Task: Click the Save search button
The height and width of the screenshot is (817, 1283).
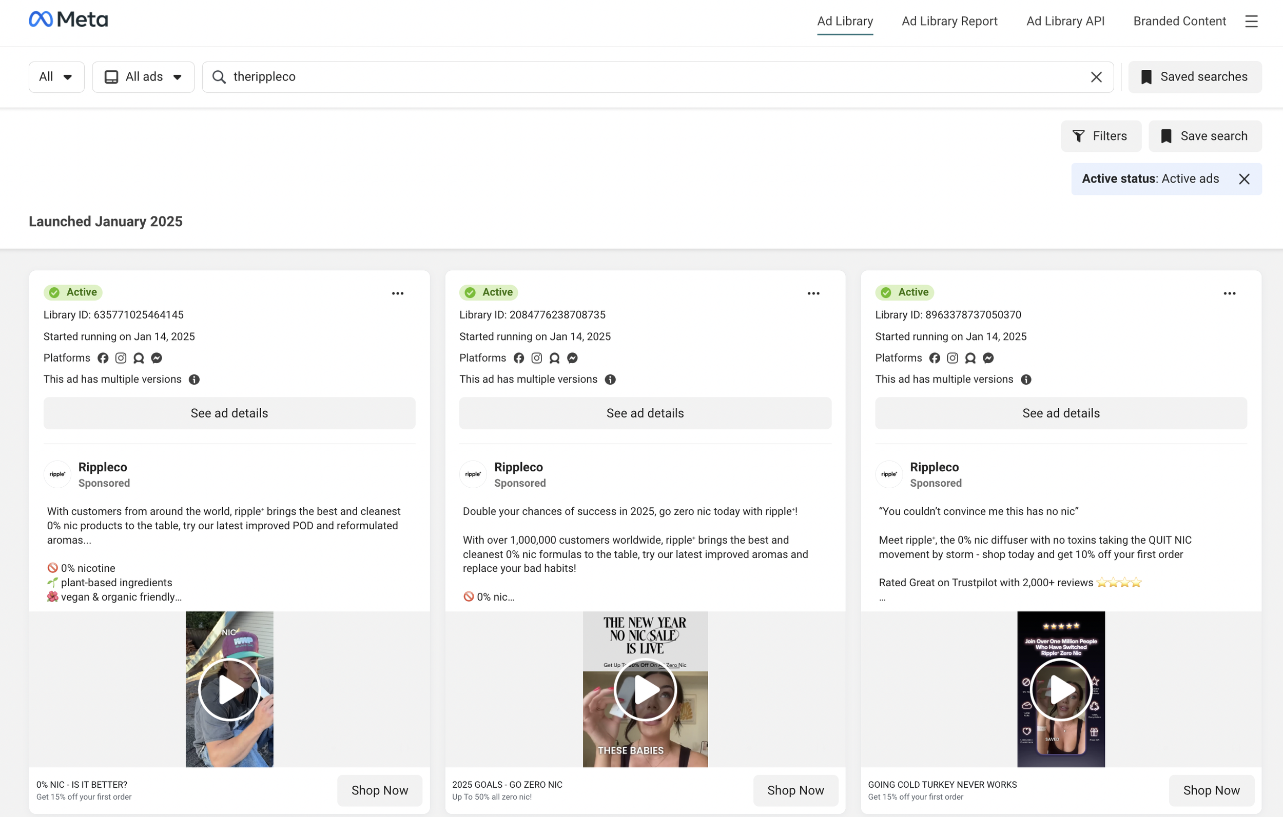Action: (x=1204, y=136)
